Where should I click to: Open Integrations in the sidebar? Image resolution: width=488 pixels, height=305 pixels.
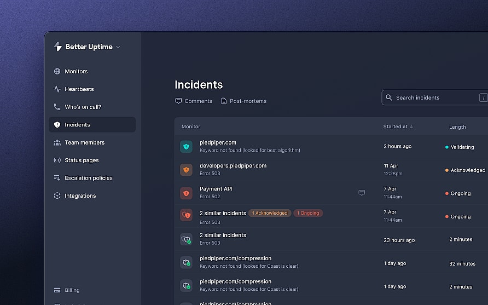click(x=80, y=195)
